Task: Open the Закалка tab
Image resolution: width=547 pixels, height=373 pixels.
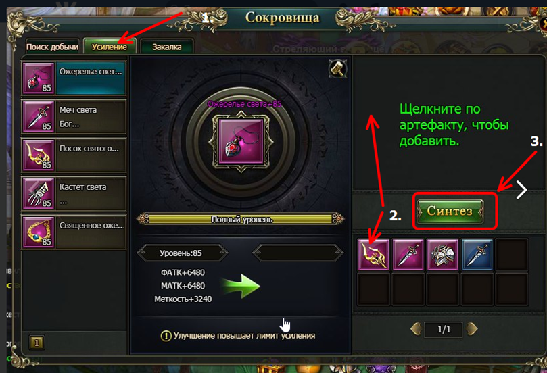Action: coord(167,47)
